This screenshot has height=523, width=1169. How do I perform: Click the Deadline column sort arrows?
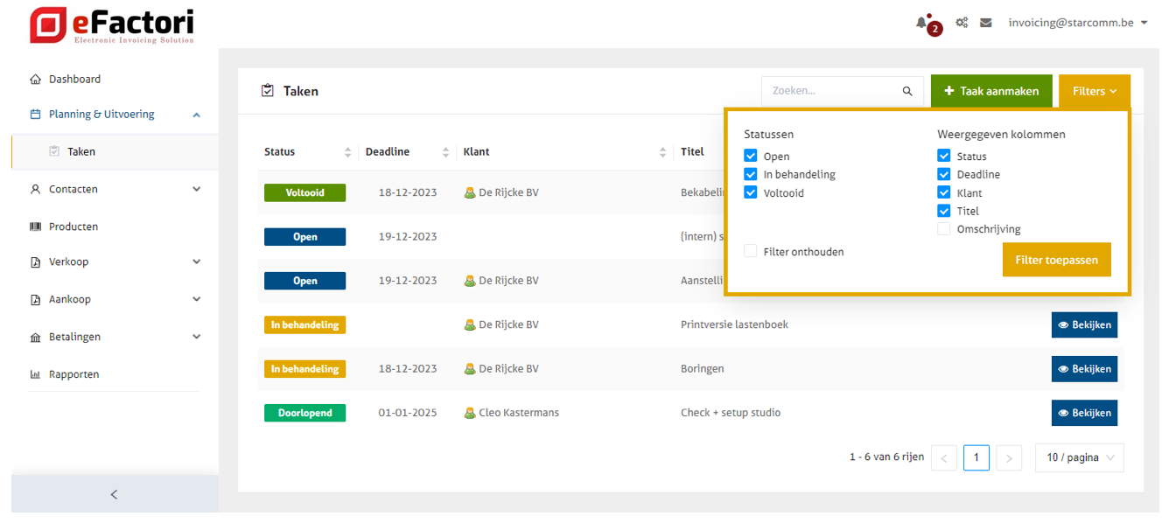[445, 152]
